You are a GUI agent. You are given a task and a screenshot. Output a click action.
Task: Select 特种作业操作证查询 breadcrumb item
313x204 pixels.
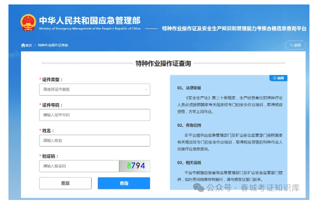click(x=53, y=45)
